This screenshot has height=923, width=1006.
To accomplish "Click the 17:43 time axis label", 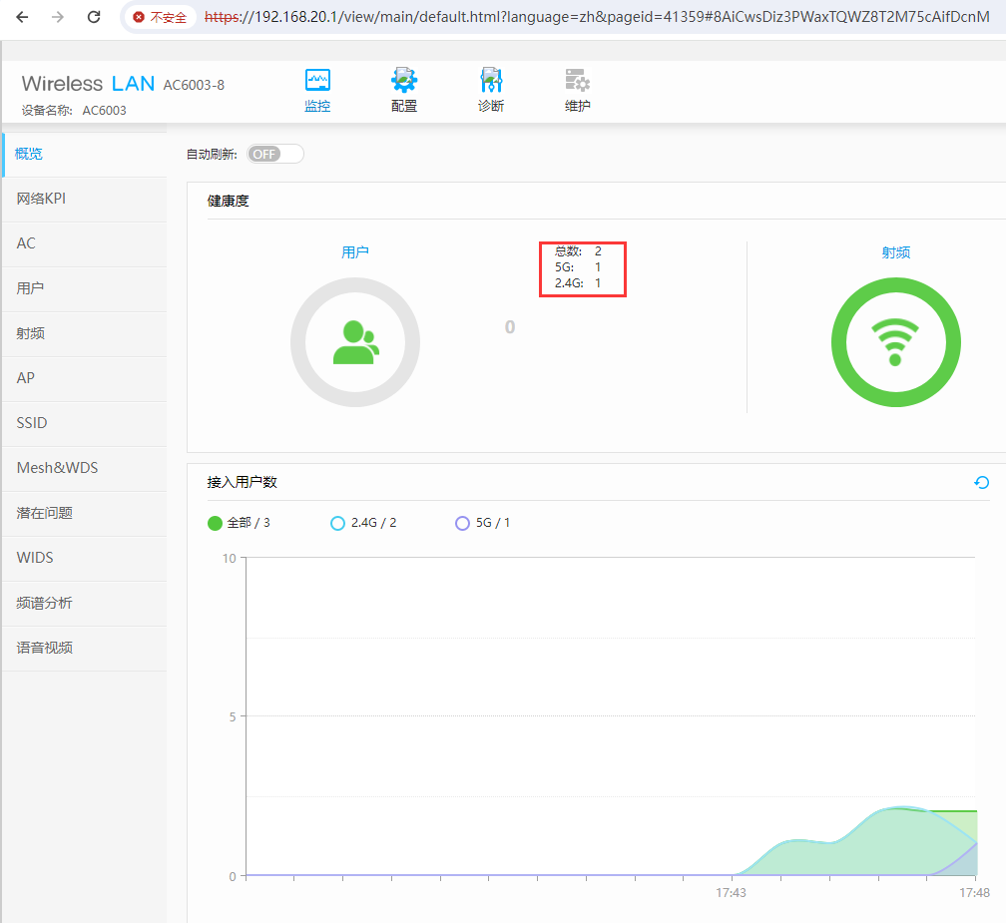I will [x=731, y=893].
